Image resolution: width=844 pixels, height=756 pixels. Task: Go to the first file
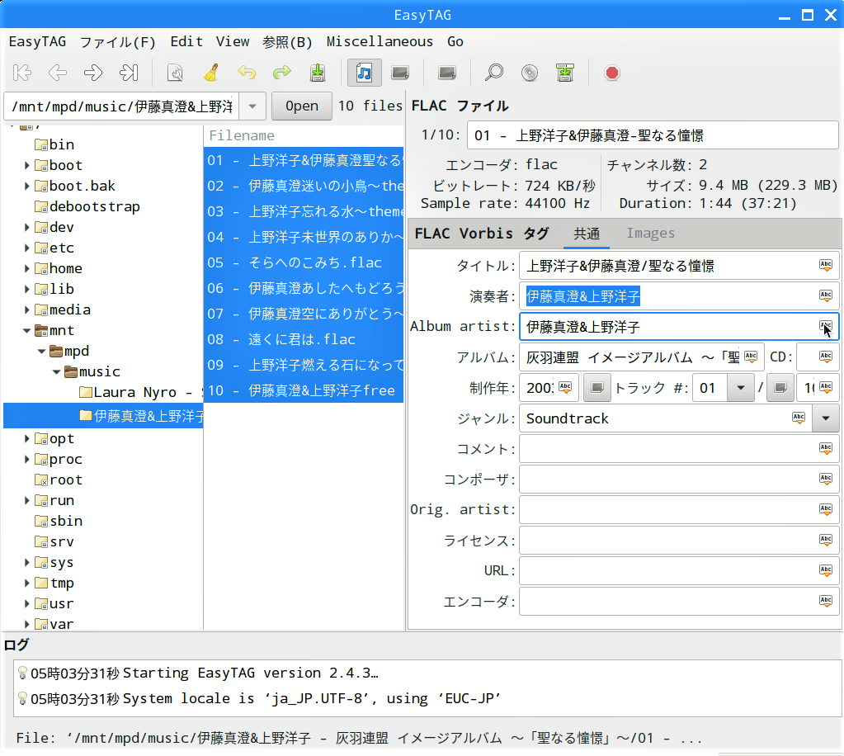[x=22, y=73]
